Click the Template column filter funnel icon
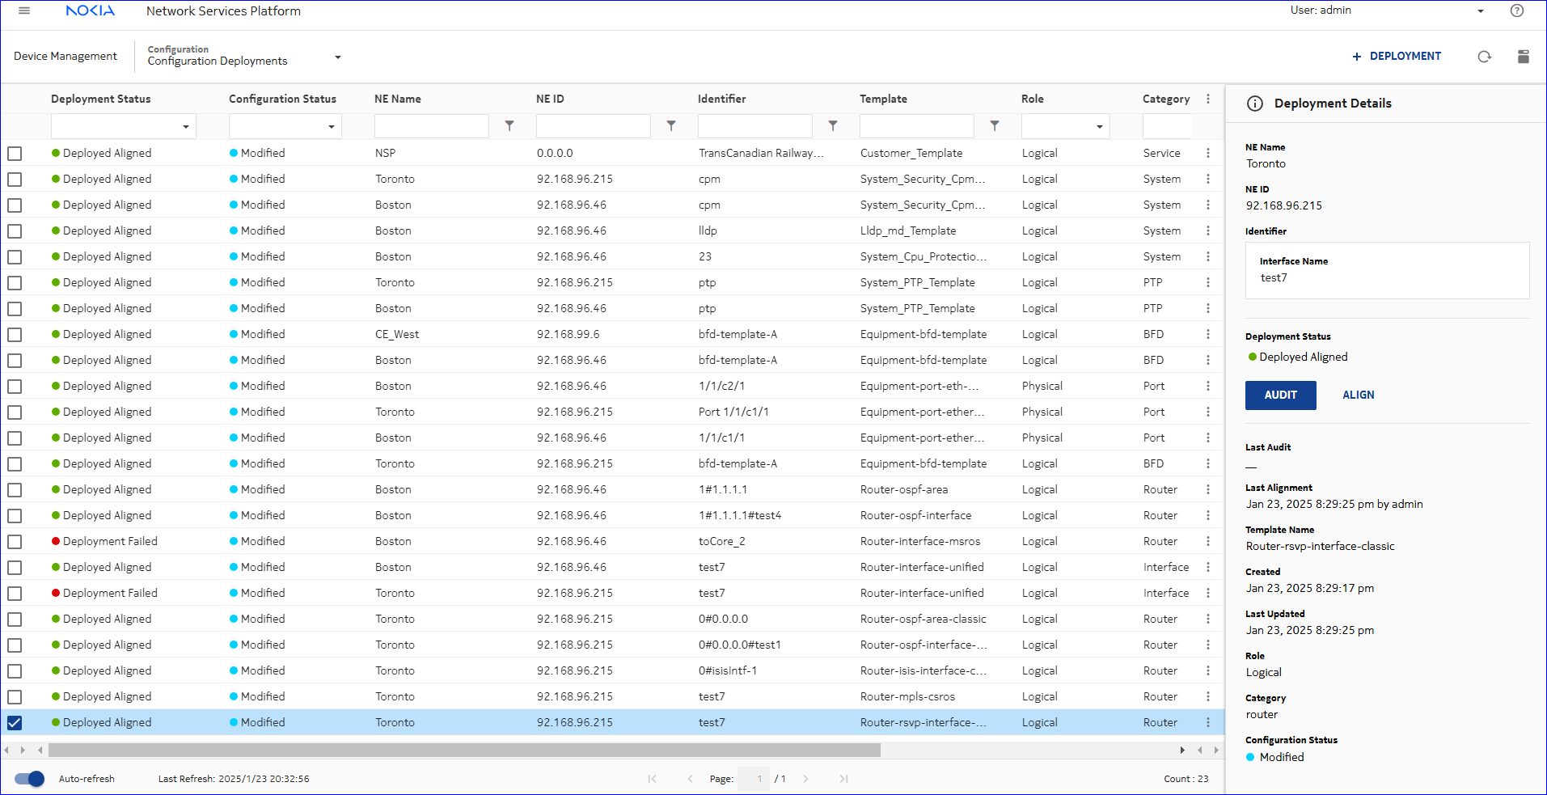The width and height of the screenshot is (1547, 795). point(995,126)
